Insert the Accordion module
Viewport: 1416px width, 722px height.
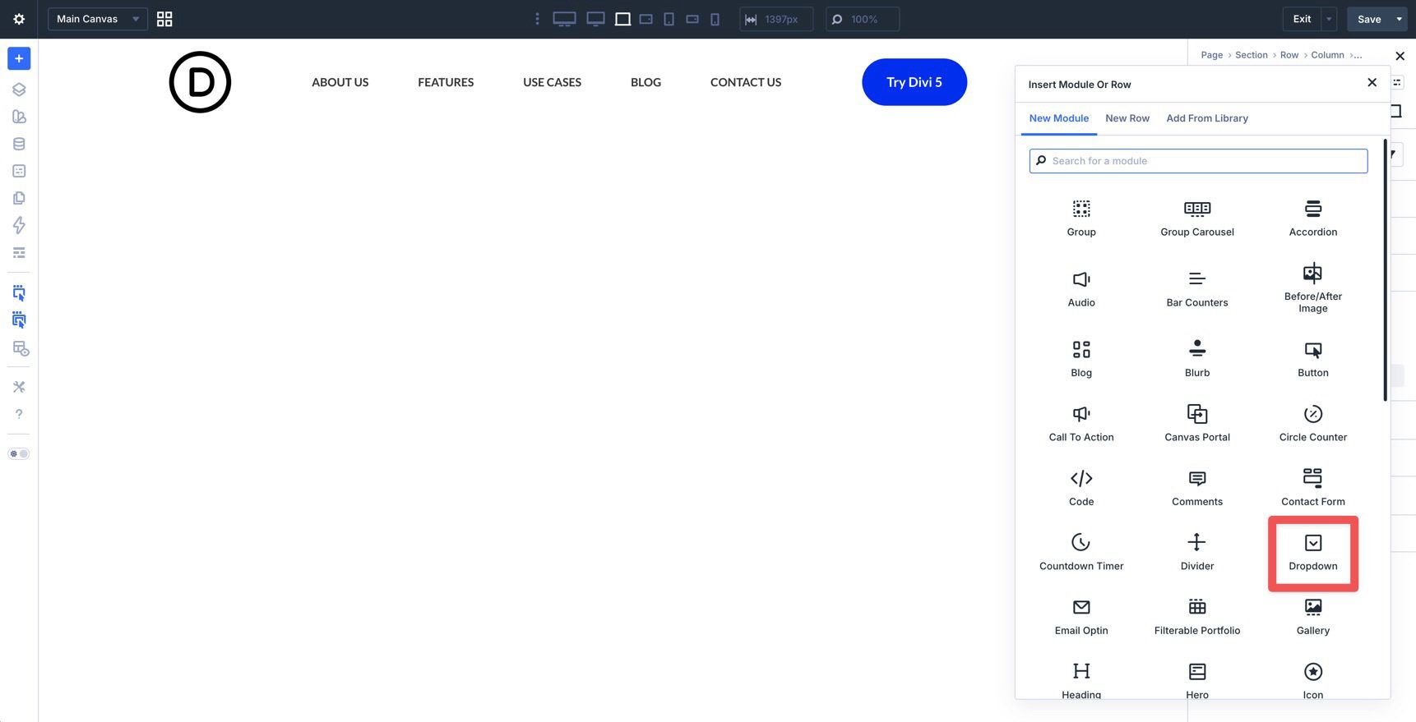[x=1313, y=218]
